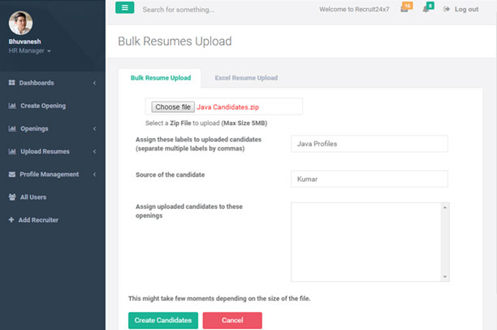This screenshot has height=330, width=497.
Task: Select the Bulk Resume Upload tab
Action: pyautogui.click(x=161, y=78)
